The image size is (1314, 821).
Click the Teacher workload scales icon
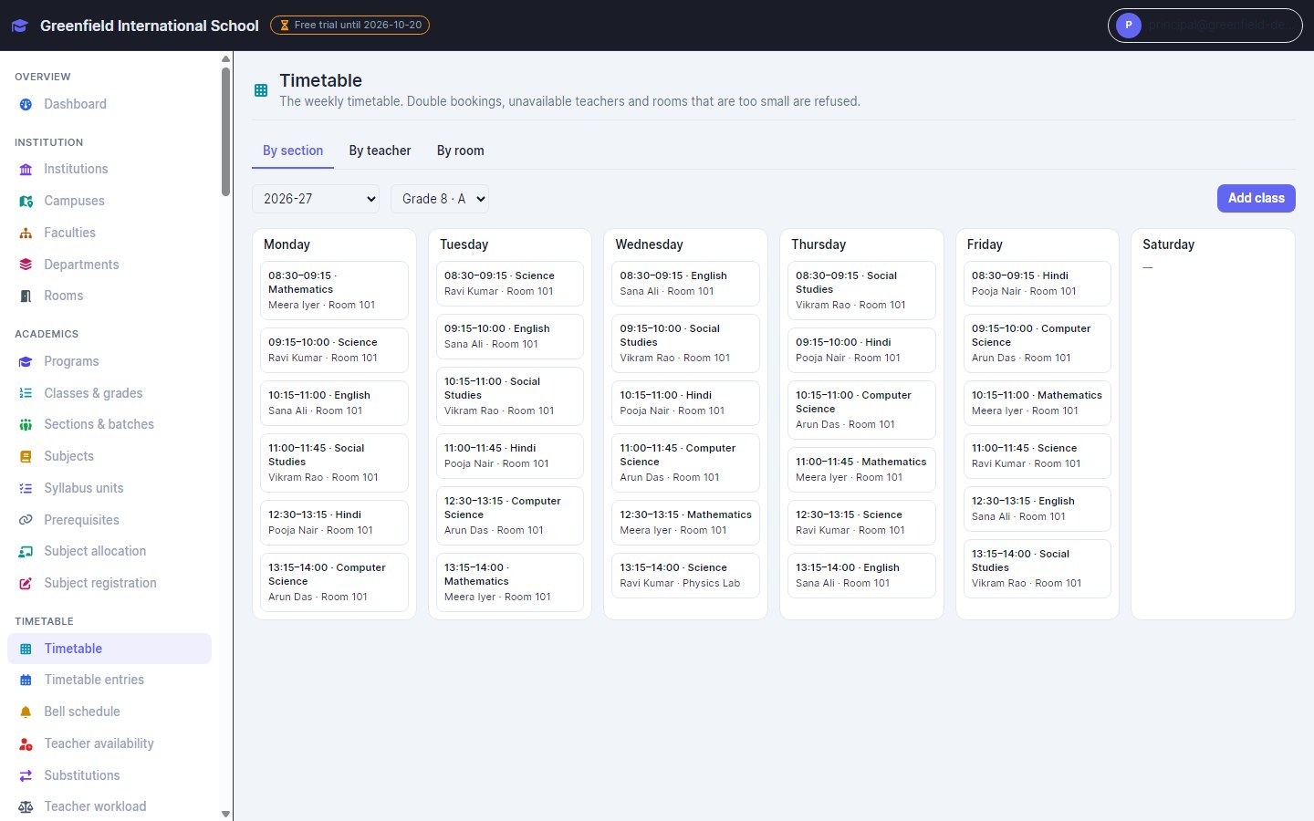(x=26, y=807)
